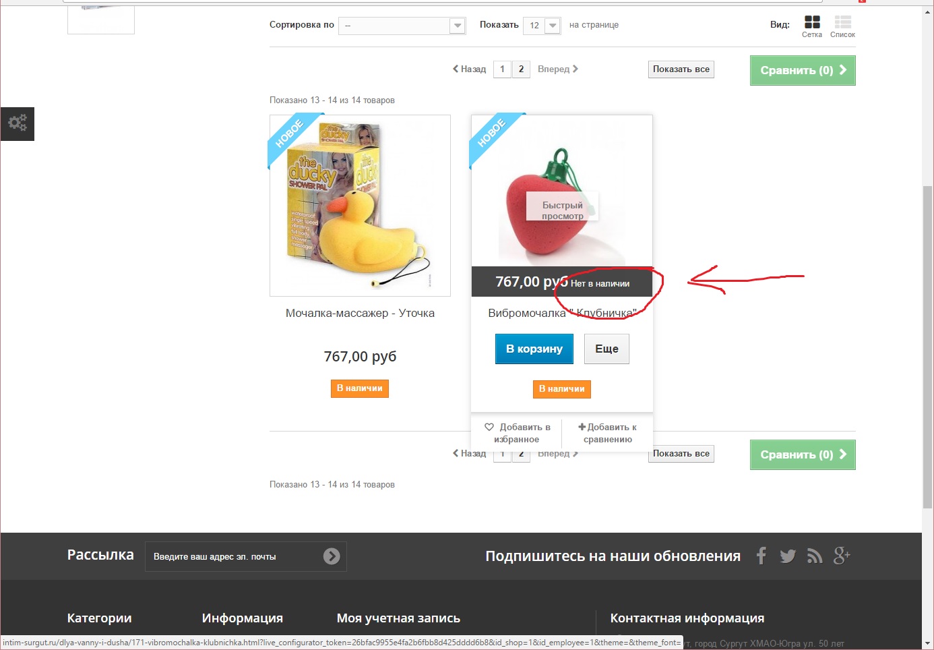
Task: Focus the newsletter email address field
Action: pyautogui.click(x=232, y=556)
